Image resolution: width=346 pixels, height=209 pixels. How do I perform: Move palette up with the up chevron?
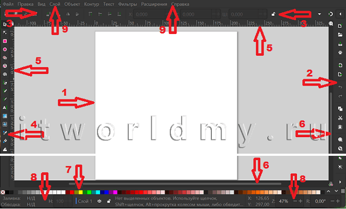pyautogui.click(x=328, y=191)
